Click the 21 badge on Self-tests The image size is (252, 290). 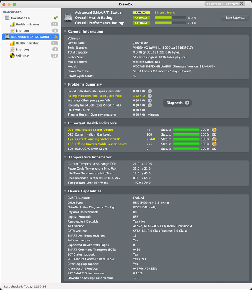click(55, 56)
